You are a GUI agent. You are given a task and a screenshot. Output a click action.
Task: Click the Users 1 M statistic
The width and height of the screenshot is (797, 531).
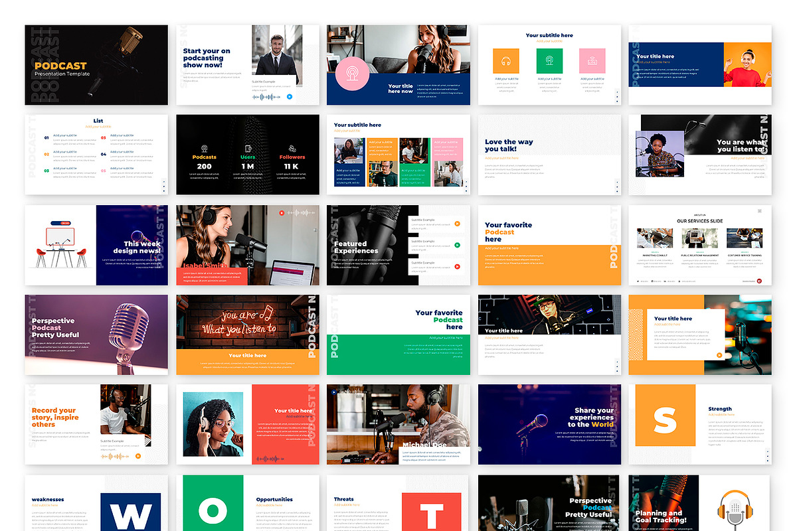248,162
